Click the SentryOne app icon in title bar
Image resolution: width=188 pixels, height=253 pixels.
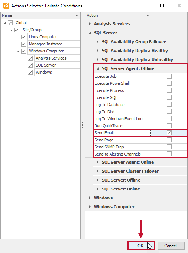[x=6, y=6]
